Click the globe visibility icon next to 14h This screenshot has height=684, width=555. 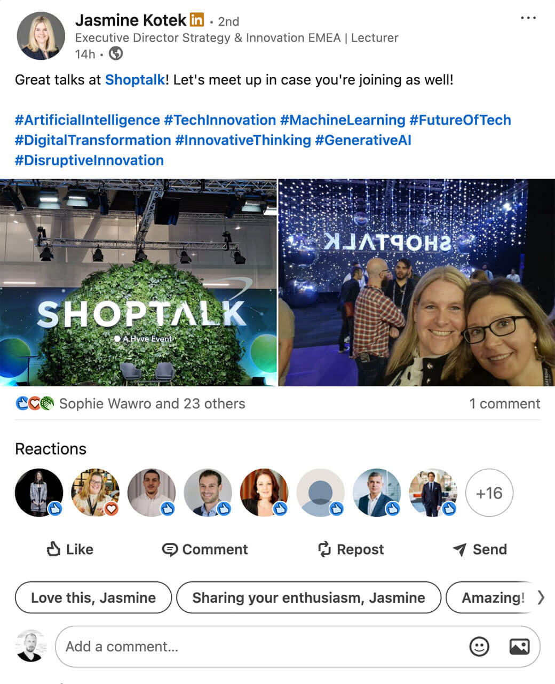(116, 53)
